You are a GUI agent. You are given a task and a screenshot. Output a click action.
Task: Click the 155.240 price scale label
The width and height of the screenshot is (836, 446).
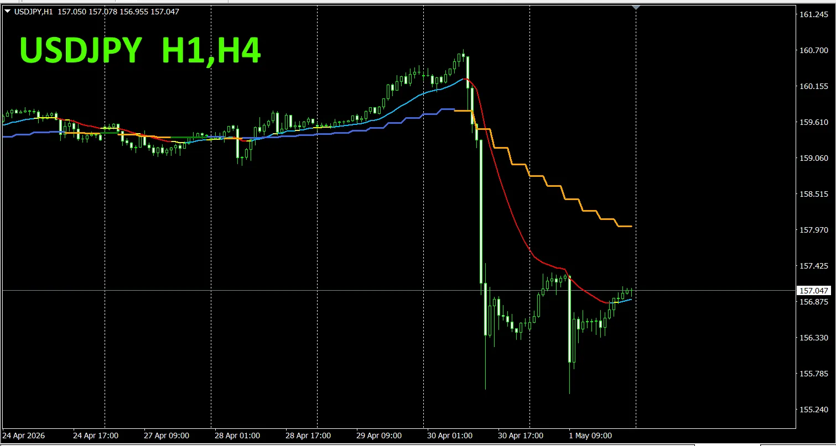(813, 410)
